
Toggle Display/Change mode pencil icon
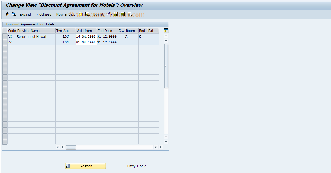pyautogui.click(x=7, y=14)
